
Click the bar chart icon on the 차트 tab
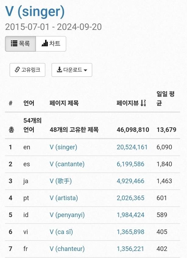44,43
